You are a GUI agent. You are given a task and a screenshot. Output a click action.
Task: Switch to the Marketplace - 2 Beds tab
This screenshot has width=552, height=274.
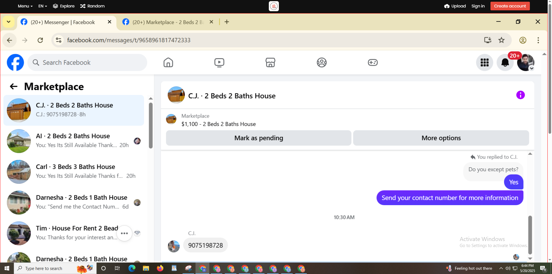pos(168,22)
